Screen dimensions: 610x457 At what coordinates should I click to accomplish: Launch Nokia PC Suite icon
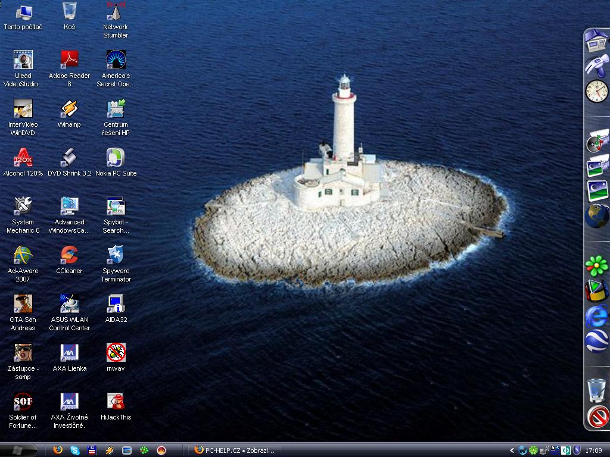point(116,158)
